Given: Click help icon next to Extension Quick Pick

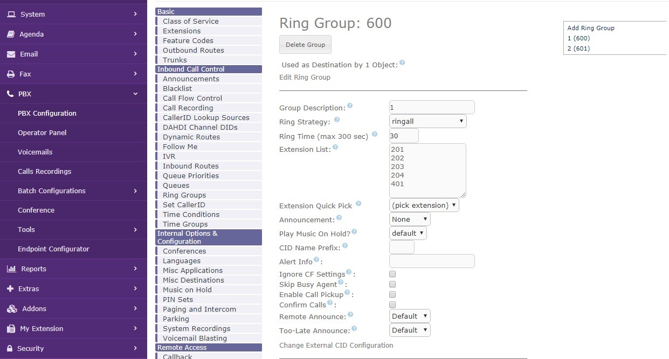Looking at the screenshot, I should [x=358, y=204].
